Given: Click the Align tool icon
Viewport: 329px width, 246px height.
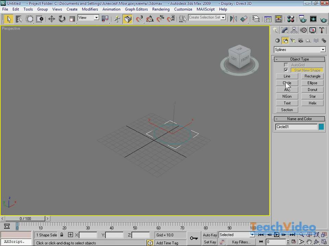Looking at the screenshot, I should 244,19.
